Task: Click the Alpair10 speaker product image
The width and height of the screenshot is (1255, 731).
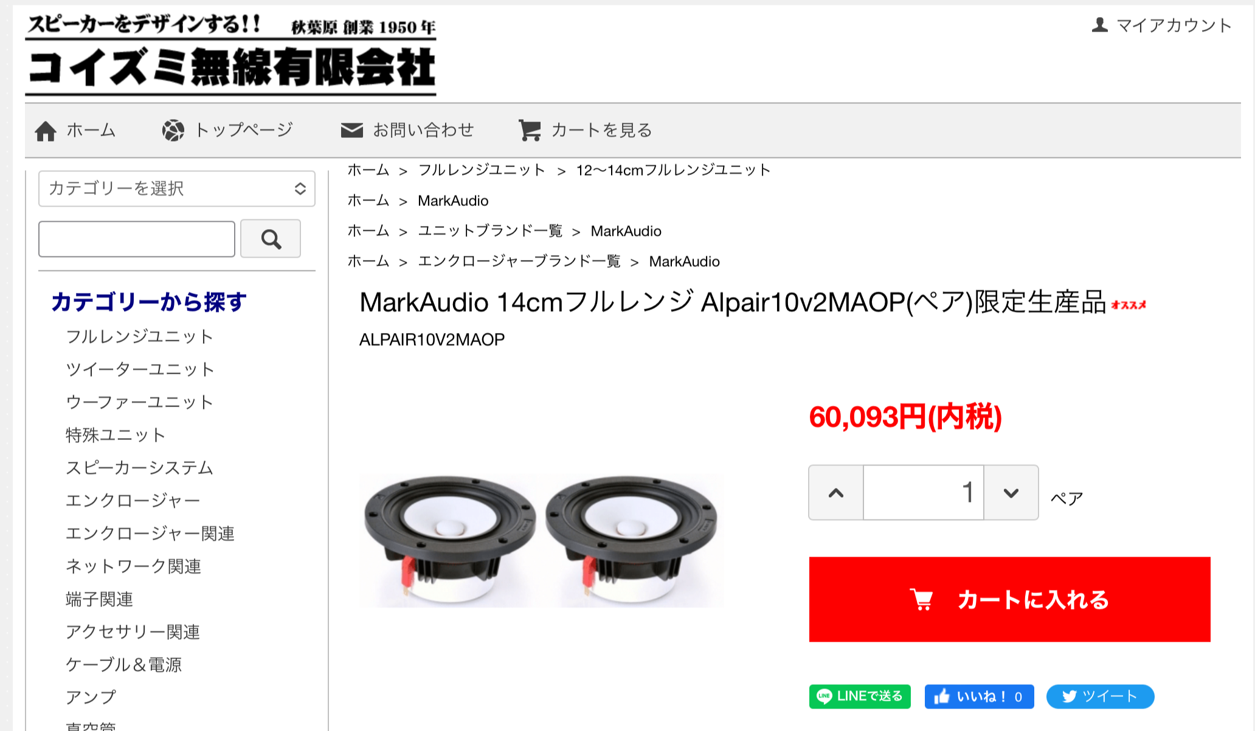Action: click(x=541, y=541)
